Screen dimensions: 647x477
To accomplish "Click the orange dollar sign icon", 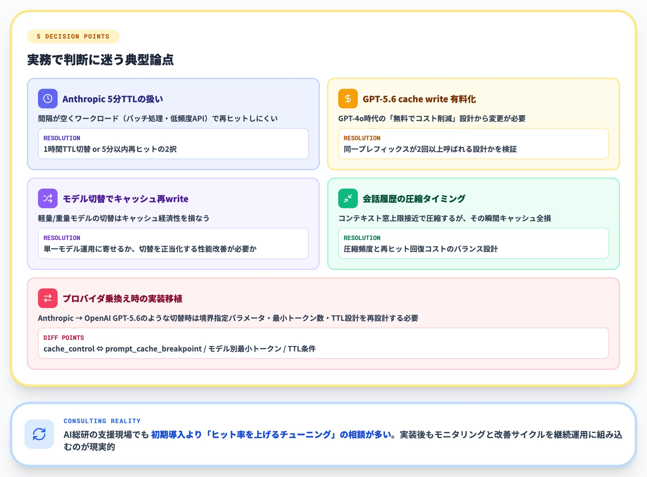I will tap(348, 99).
